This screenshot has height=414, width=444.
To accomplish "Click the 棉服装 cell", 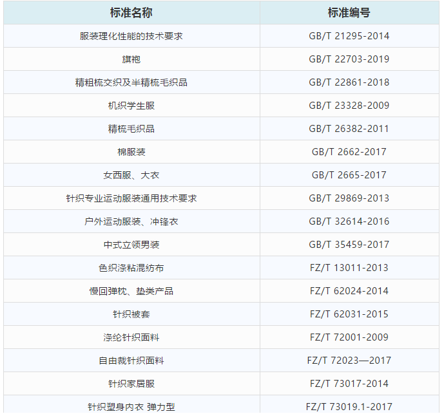I will [x=131, y=152].
